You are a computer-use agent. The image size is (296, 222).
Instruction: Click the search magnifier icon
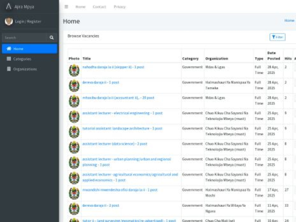(51, 37)
